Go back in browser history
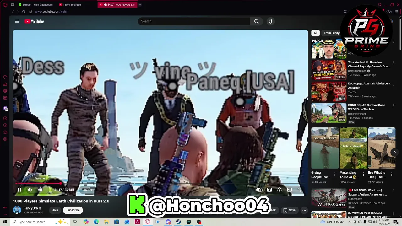 [13, 12]
